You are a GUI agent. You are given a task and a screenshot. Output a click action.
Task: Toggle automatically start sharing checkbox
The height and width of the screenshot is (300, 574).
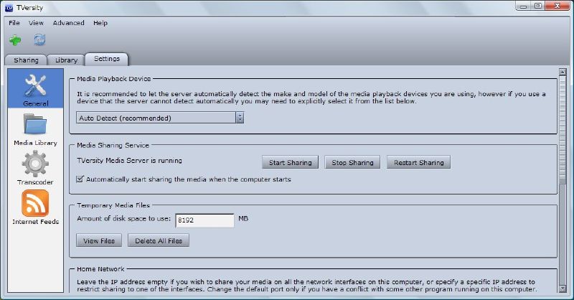80,179
